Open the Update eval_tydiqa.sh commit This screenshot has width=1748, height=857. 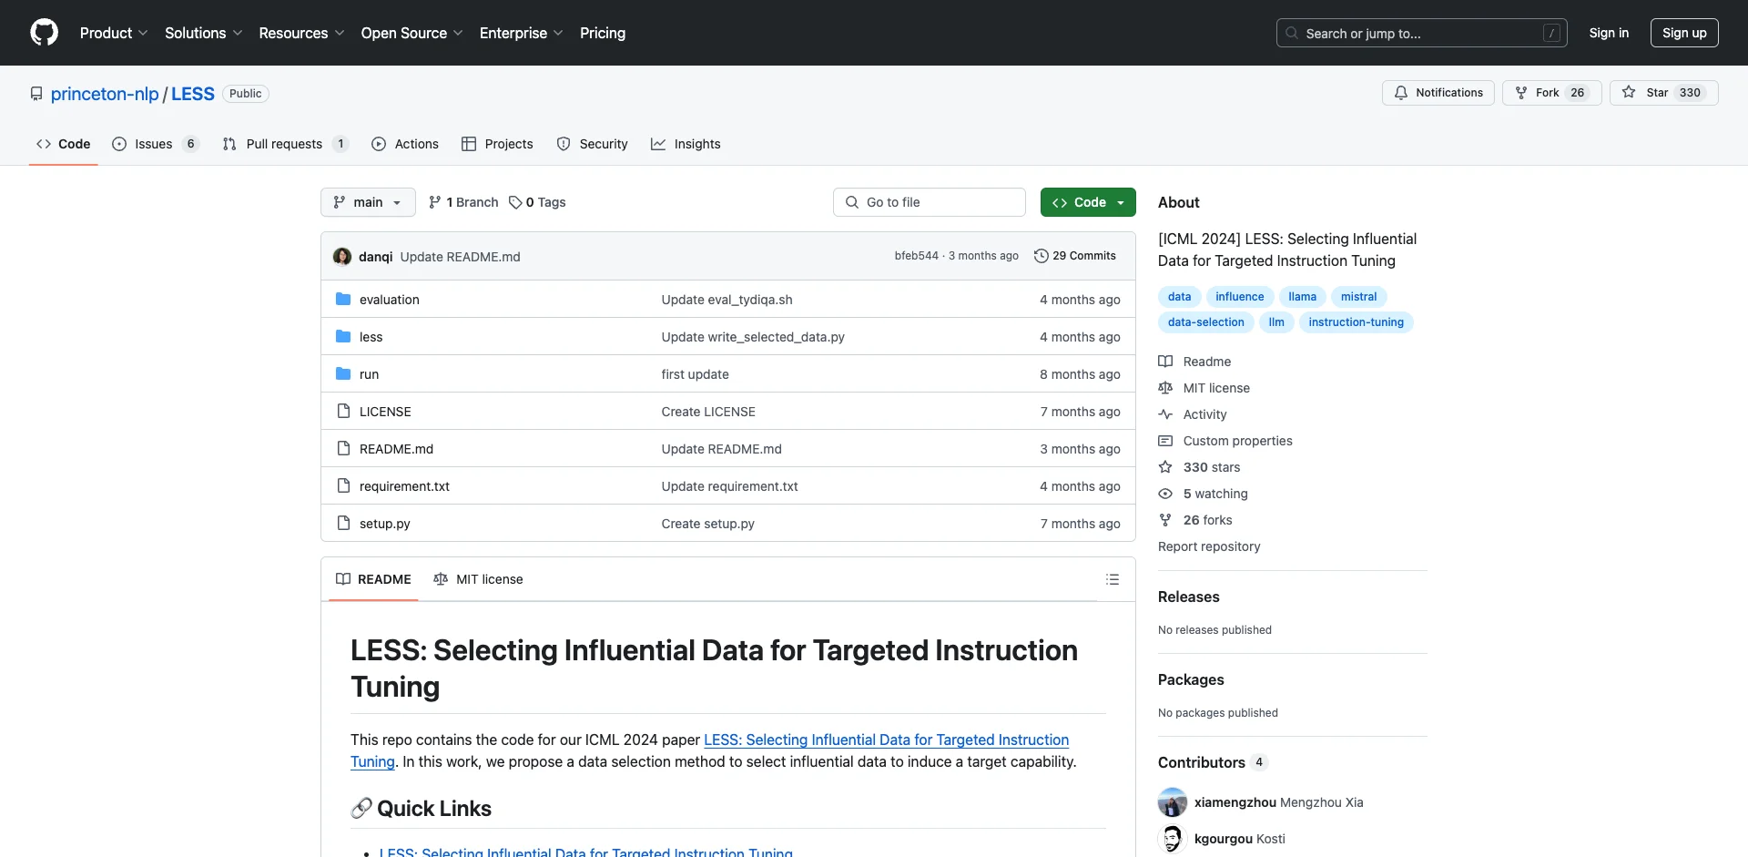(727, 300)
